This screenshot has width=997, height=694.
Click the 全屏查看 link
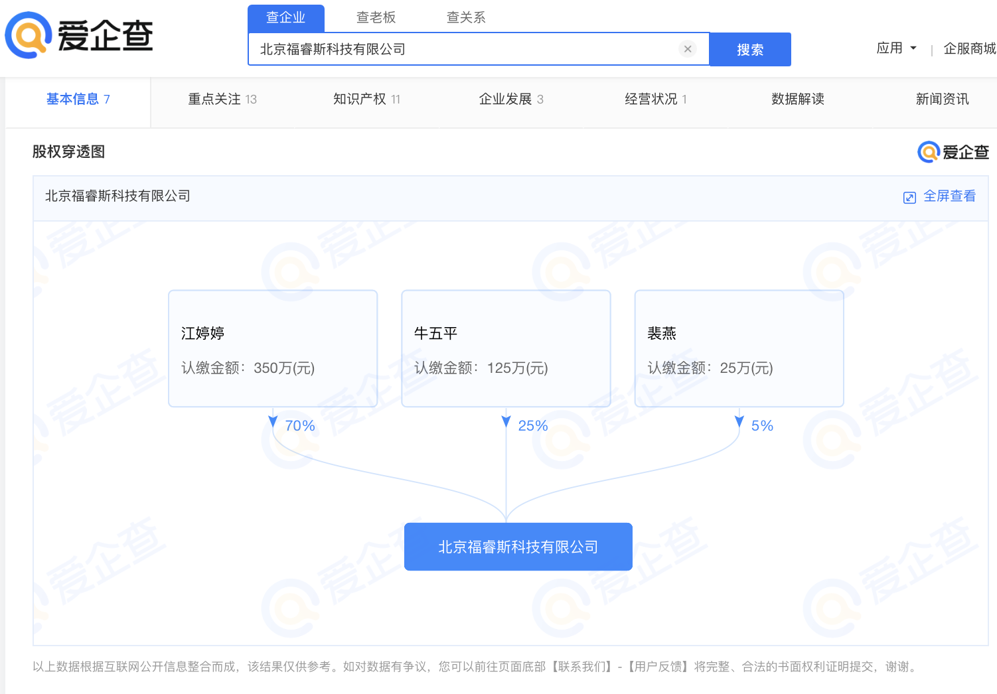(x=950, y=196)
